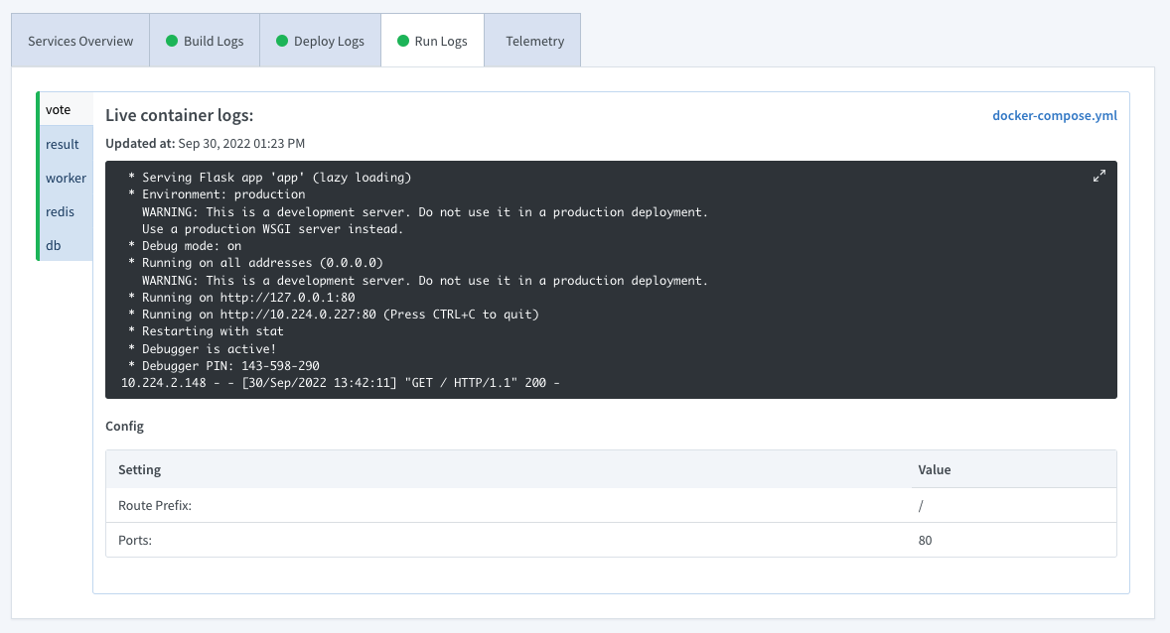Click the 'Running on http://10.224.0.227:80' line

334,314
